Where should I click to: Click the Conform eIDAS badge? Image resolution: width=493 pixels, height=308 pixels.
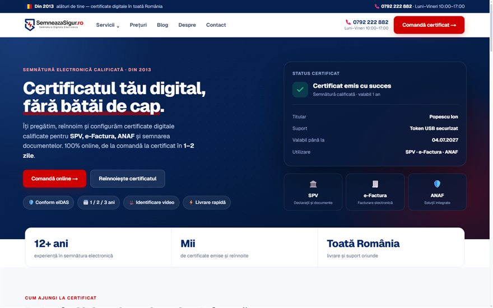(x=48, y=202)
